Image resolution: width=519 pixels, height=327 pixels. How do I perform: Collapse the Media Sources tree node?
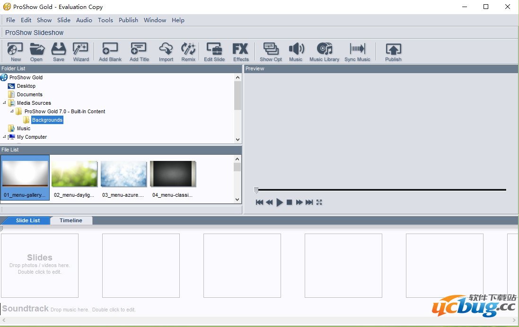(5, 103)
